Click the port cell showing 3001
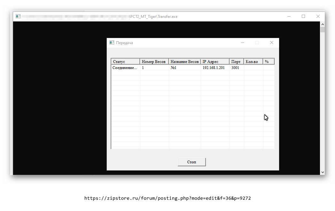Screen dimensions: 335x211 click(x=235, y=68)
